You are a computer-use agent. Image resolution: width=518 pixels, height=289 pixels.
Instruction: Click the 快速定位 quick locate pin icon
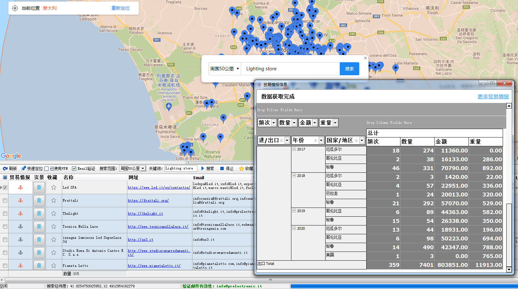pyautogui.click(x=23, y=168)
